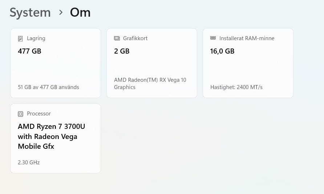
Task: Open the Grafikkort card
Action: 152,63
